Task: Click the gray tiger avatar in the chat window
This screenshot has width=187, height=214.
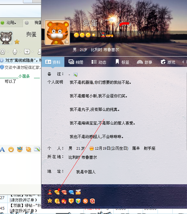Action: (6, 38)
